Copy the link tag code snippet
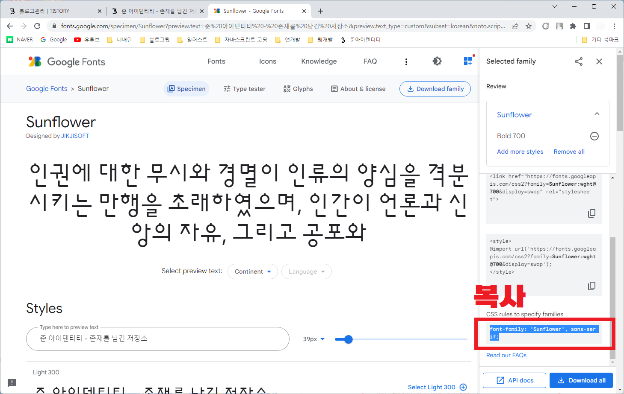The image size is (624, 394). click(591, 213)
